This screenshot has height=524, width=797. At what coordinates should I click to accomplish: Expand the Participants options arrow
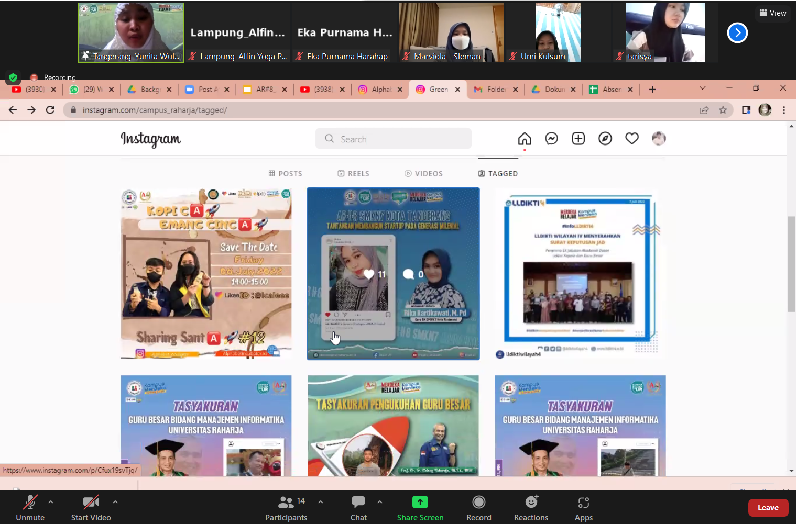coord(321,502)
